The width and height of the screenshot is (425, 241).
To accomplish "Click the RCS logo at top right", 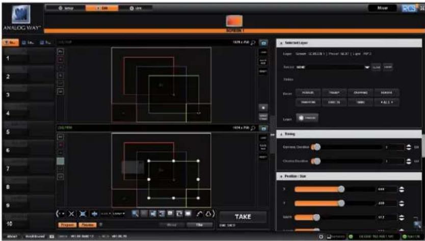I will (x=409, y=8).
